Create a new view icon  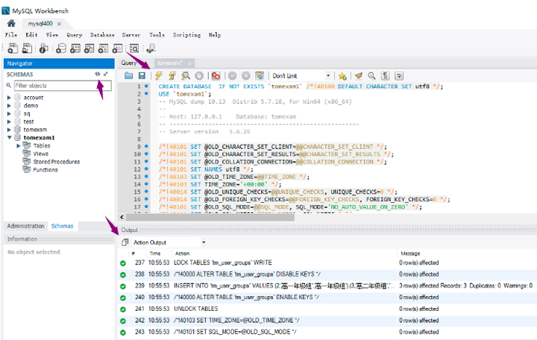[x=89, y=48]
